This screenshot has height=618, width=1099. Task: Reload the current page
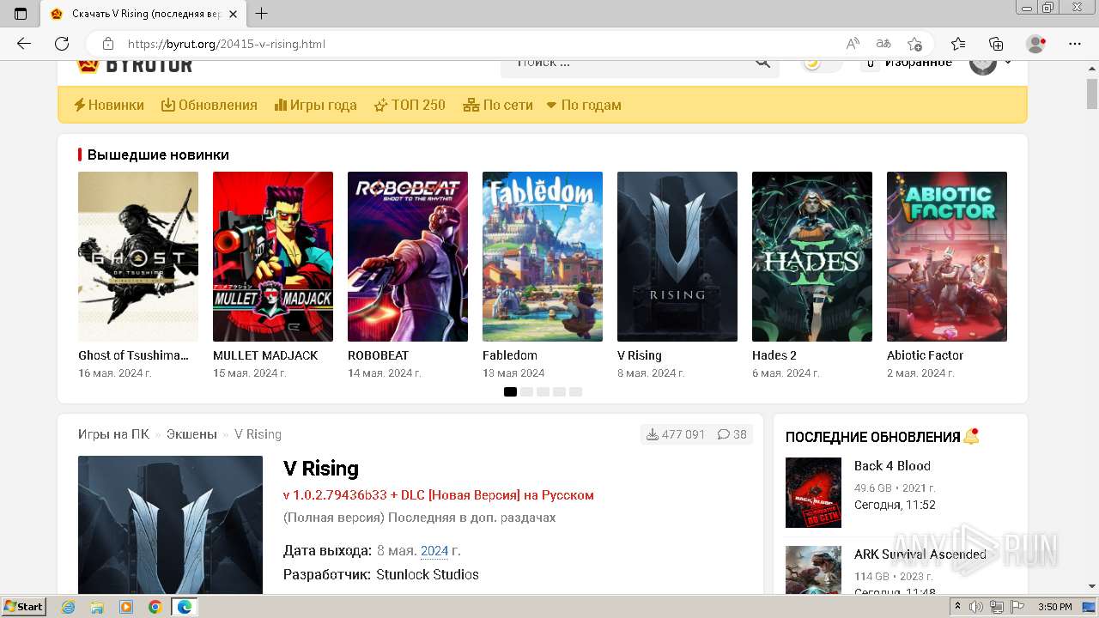(x=62, y=44)
